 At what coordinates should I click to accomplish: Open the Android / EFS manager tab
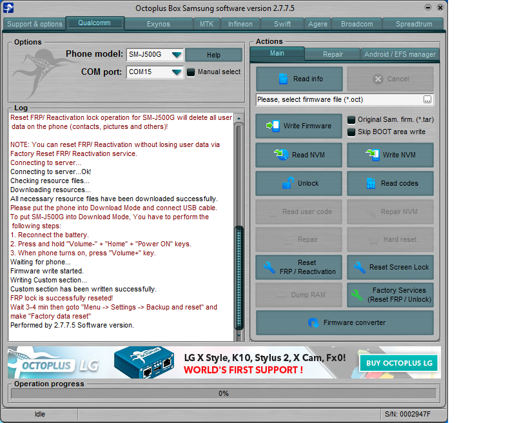[400, 54]
